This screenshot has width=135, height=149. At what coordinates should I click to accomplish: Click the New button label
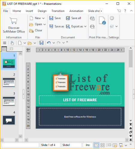pyautogui.click(x=38, y=18)
